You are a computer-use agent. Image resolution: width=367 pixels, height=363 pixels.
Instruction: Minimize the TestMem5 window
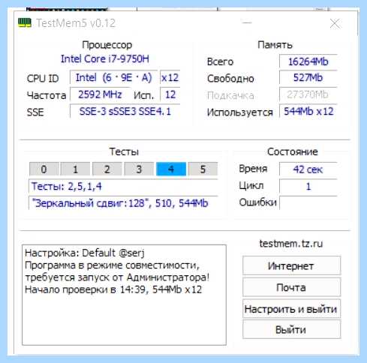click(x=247, y=22)
